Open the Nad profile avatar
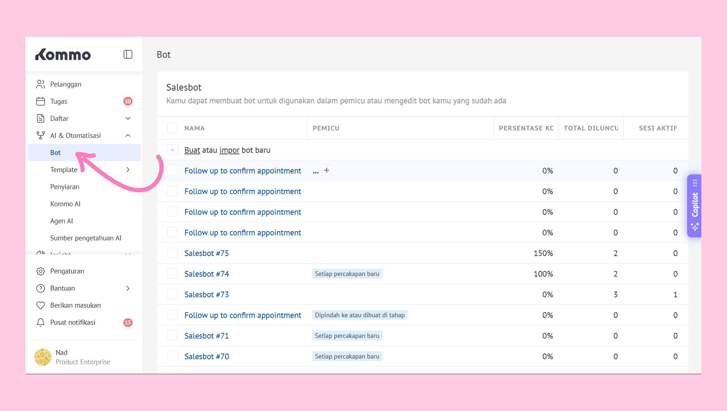The height and width of the screenshot is (411, 727). tap(43, 357)
